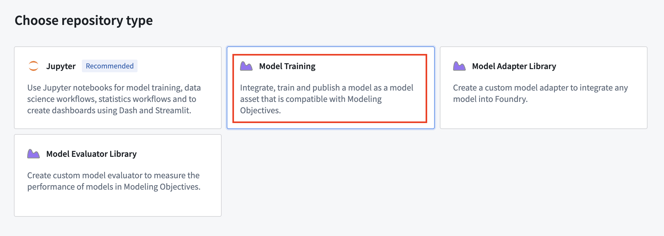Click the Jupyter title text
The height and width of the screenshot is (236, 664).
point(61,66)
